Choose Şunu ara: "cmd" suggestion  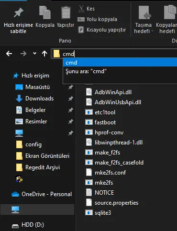click(120, 71)
